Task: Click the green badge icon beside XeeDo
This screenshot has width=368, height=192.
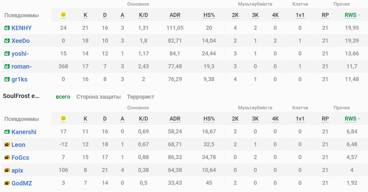Action: click(x=7, y=41)
